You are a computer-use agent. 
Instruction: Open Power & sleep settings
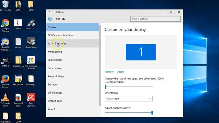pos(72,76)
